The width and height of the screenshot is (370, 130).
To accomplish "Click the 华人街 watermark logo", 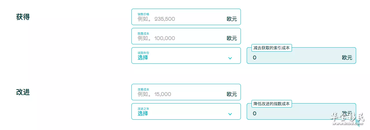I will pyautogui.click(x=347, y=118).
